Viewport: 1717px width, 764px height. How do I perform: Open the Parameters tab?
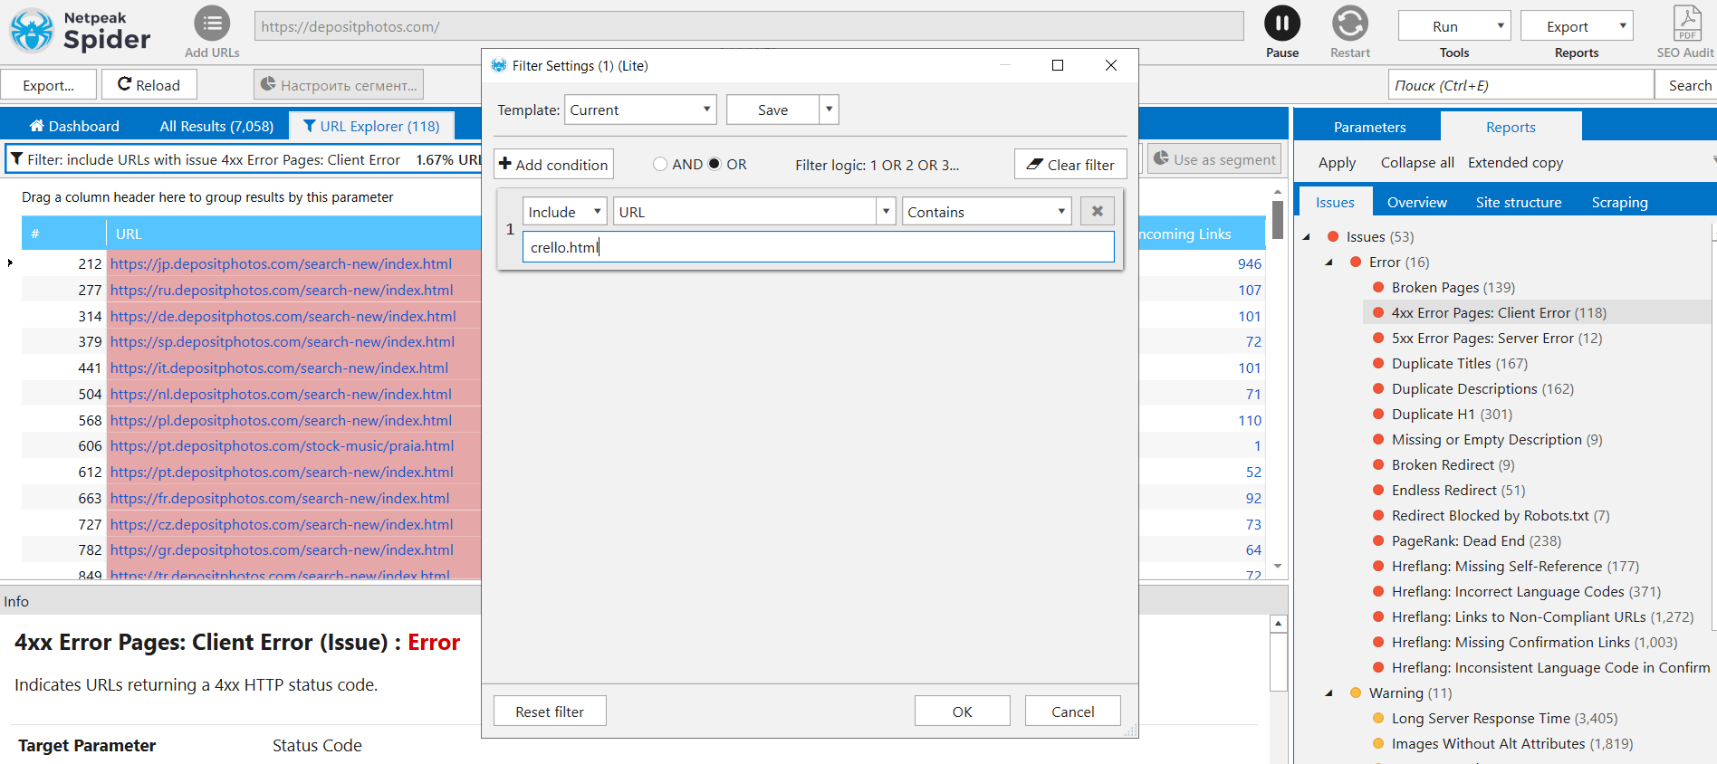(x=1369, y=127)
